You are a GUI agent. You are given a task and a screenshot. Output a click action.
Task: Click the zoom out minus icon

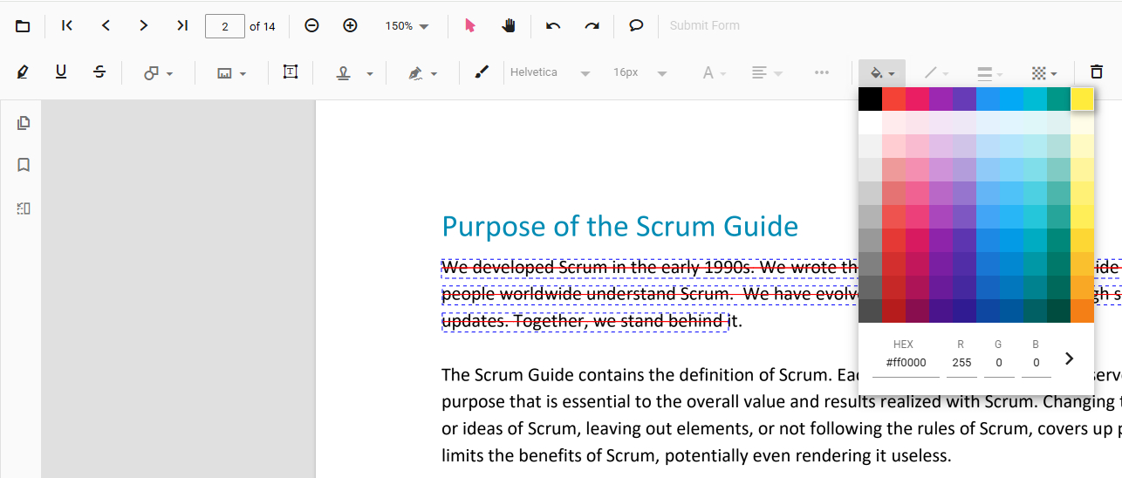(311, 26)
